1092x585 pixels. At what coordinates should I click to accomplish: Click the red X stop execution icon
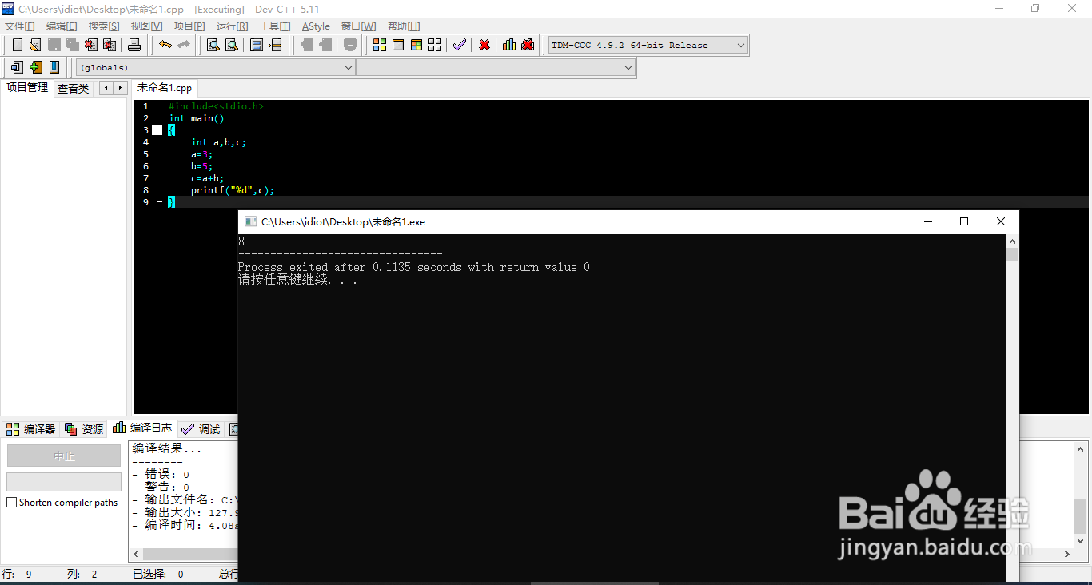tap(484, 45)
